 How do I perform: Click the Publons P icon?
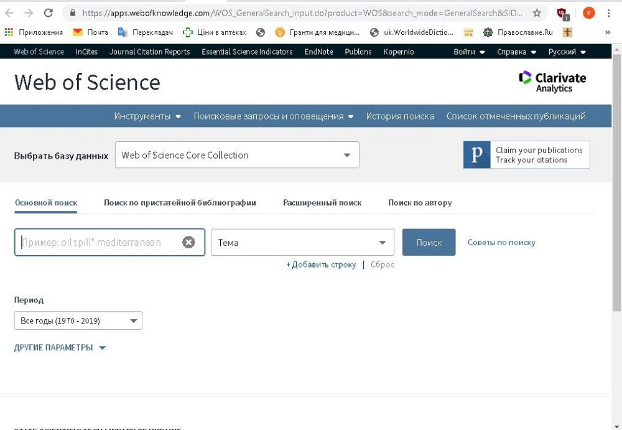click(477, 155)
